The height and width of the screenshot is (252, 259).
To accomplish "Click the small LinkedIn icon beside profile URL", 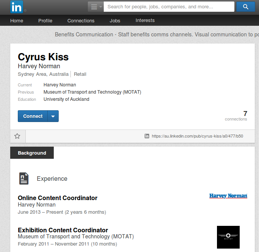I will (147, 136).
